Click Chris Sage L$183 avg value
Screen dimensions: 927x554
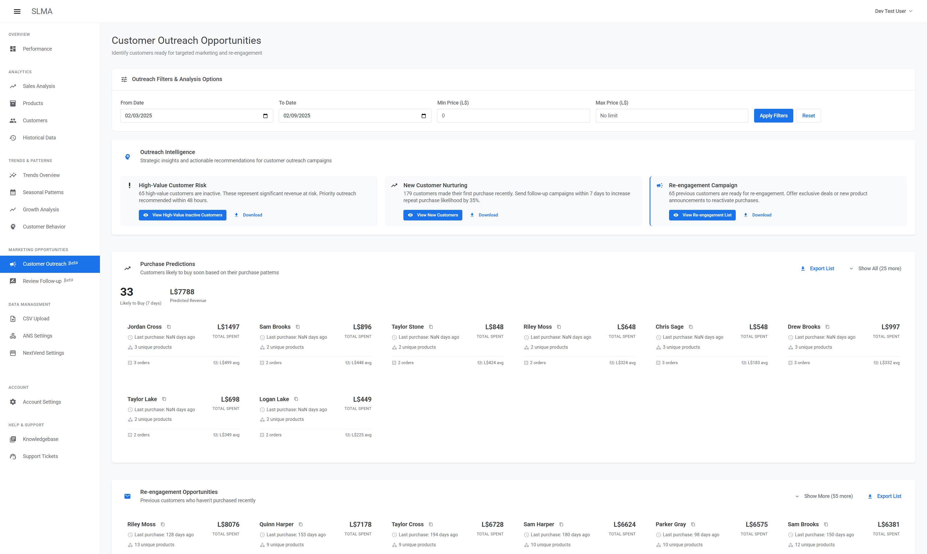coord(758,363)
